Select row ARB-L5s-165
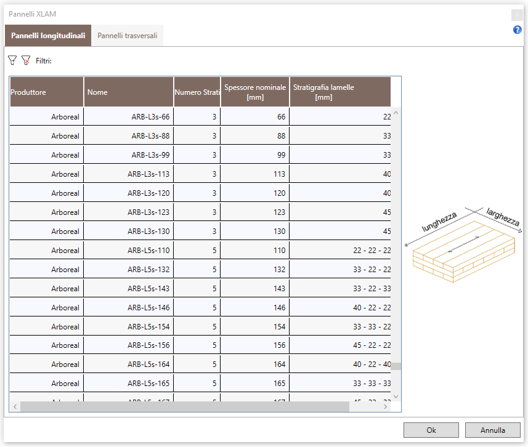528x447 pixels. point(200,383)
